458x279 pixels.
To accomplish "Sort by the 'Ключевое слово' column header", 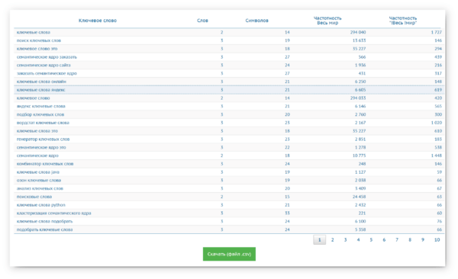I will 98,21.
